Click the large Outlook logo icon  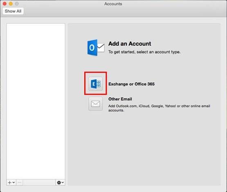coord(96,47)
